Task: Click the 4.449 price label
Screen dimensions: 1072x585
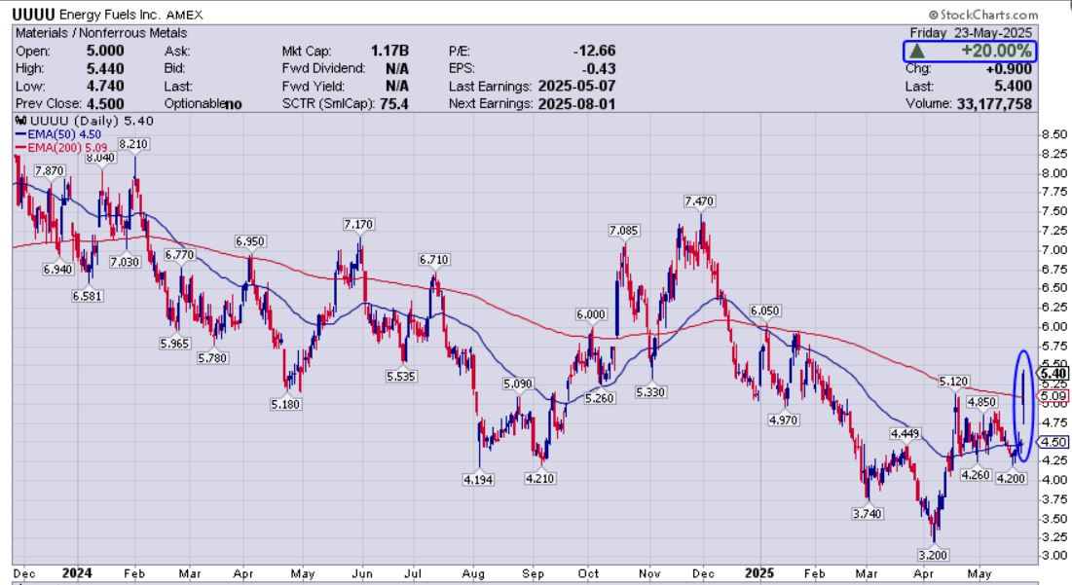Action: pos(905,433)
